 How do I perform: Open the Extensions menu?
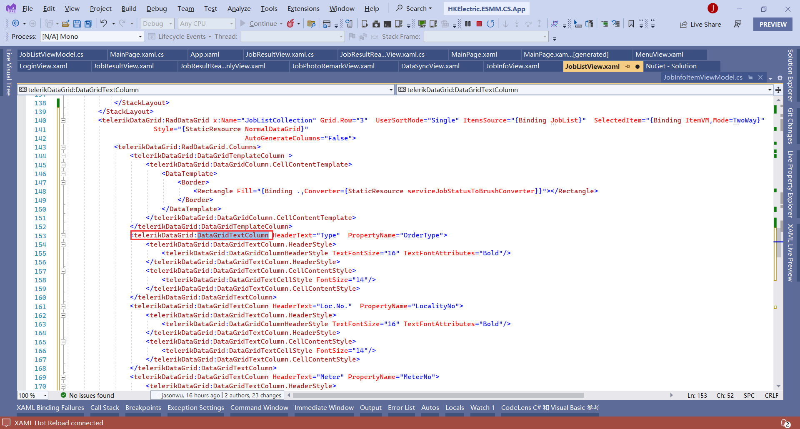(x=303, y=8)
